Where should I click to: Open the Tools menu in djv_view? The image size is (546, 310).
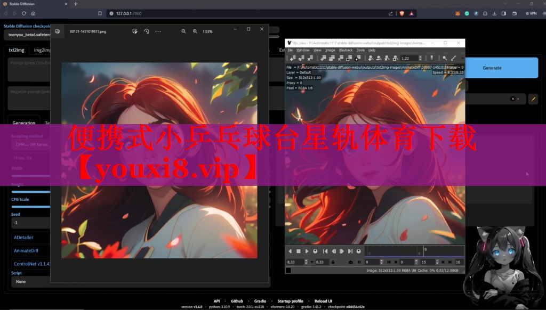tap(360, 50)
